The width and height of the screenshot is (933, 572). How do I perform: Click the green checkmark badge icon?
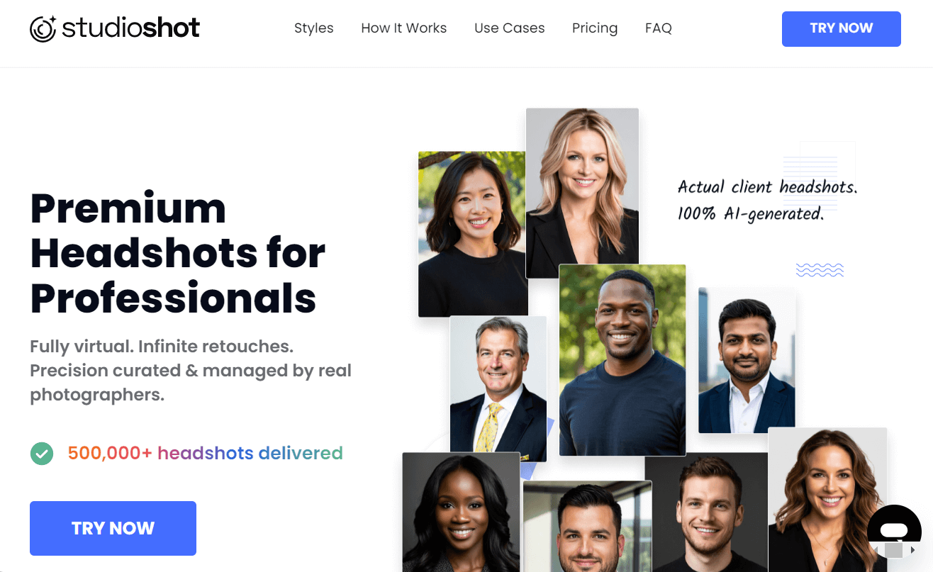click(x=42, y=453)
